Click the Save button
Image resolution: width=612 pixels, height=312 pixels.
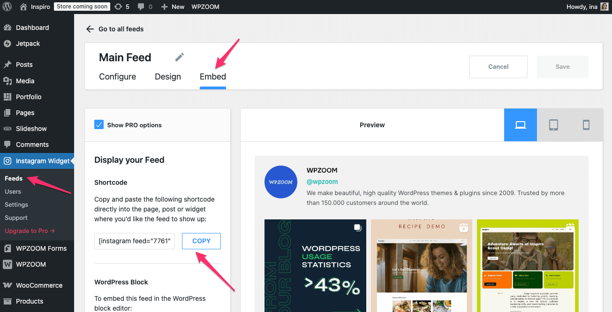(x=563, y=67)
